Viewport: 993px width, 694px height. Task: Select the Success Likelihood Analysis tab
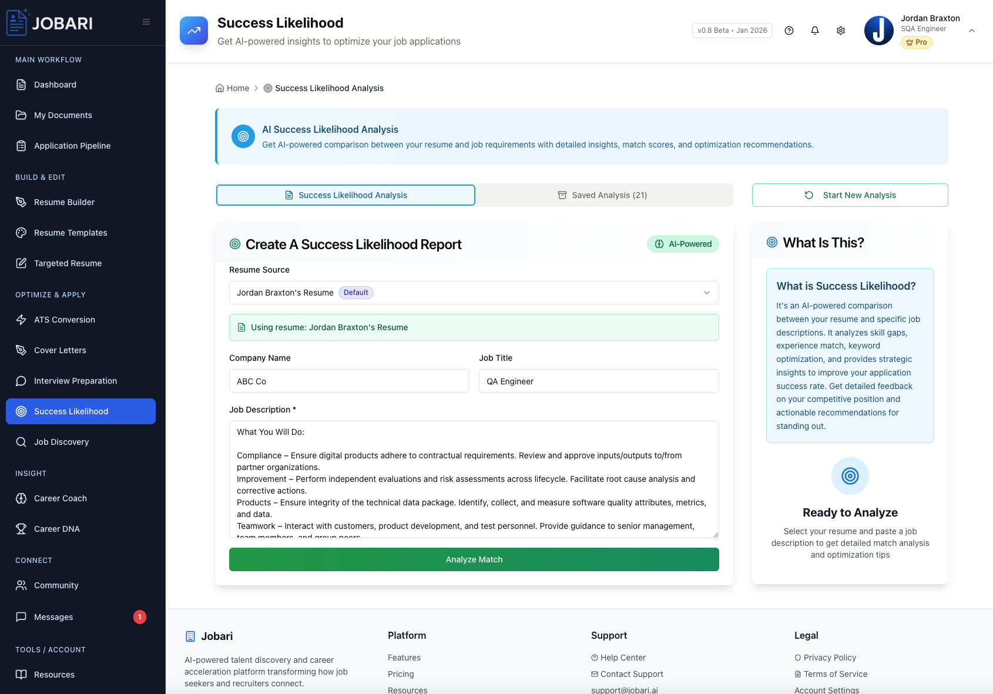345,195
